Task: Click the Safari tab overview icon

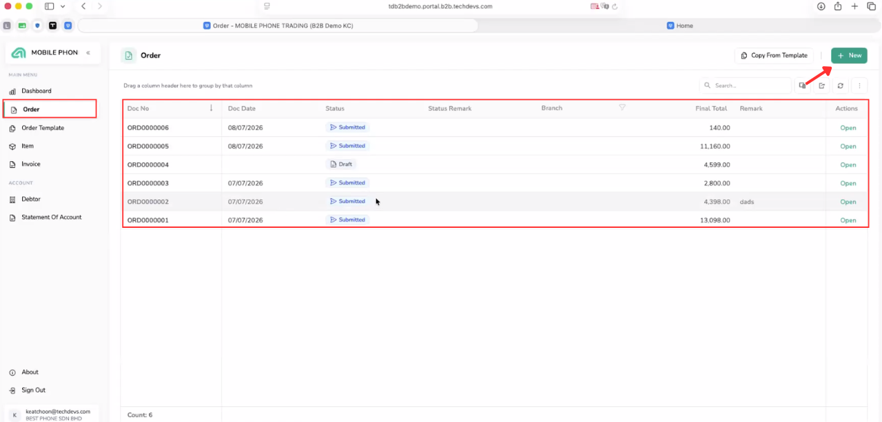Action: (x=872, y=6)
